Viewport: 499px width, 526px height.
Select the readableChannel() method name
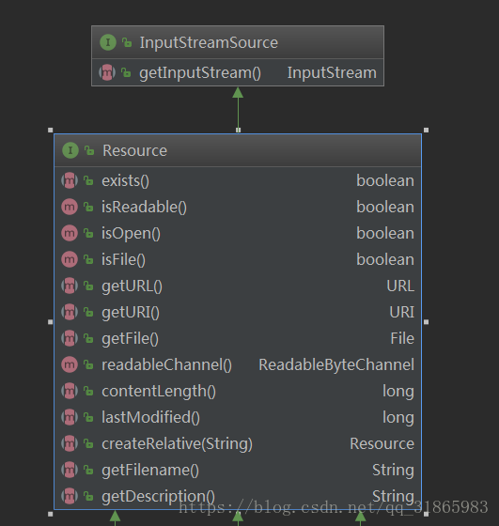click(166, 364)
